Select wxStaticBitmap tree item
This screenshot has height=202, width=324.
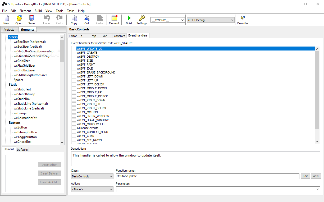click(x=24, y=94)
